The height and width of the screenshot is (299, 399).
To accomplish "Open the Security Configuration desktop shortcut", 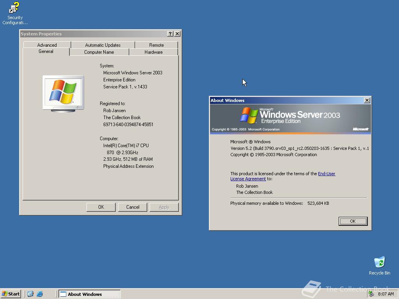I will [x=14, y=13].
